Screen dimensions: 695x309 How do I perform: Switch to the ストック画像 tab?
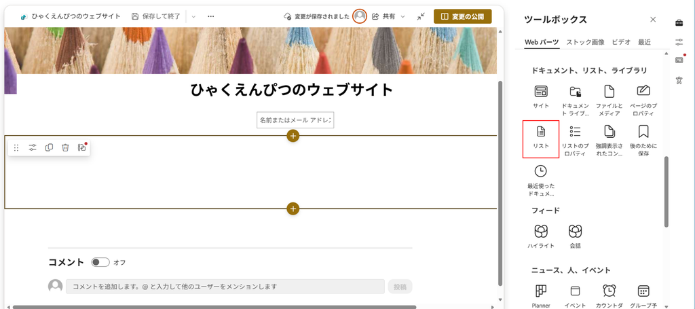click(x=585, y=42)
